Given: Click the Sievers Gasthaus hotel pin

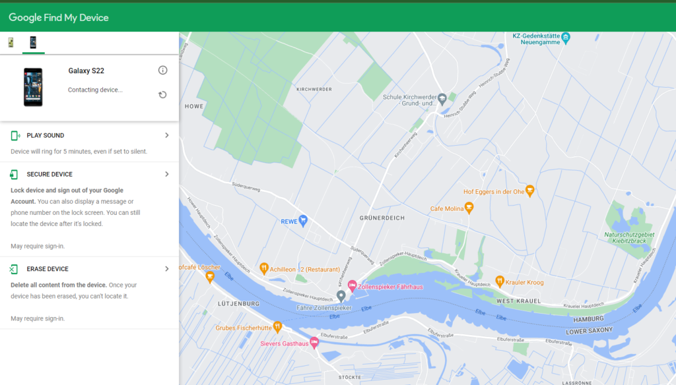Looking at the screenshot, I should tap(314, 342).
